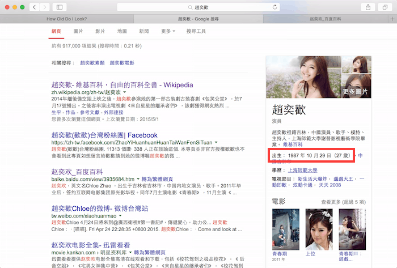
Task: Click related search 趙奕歡素顏
Action: pyautogui.click(x=92, y=63)
